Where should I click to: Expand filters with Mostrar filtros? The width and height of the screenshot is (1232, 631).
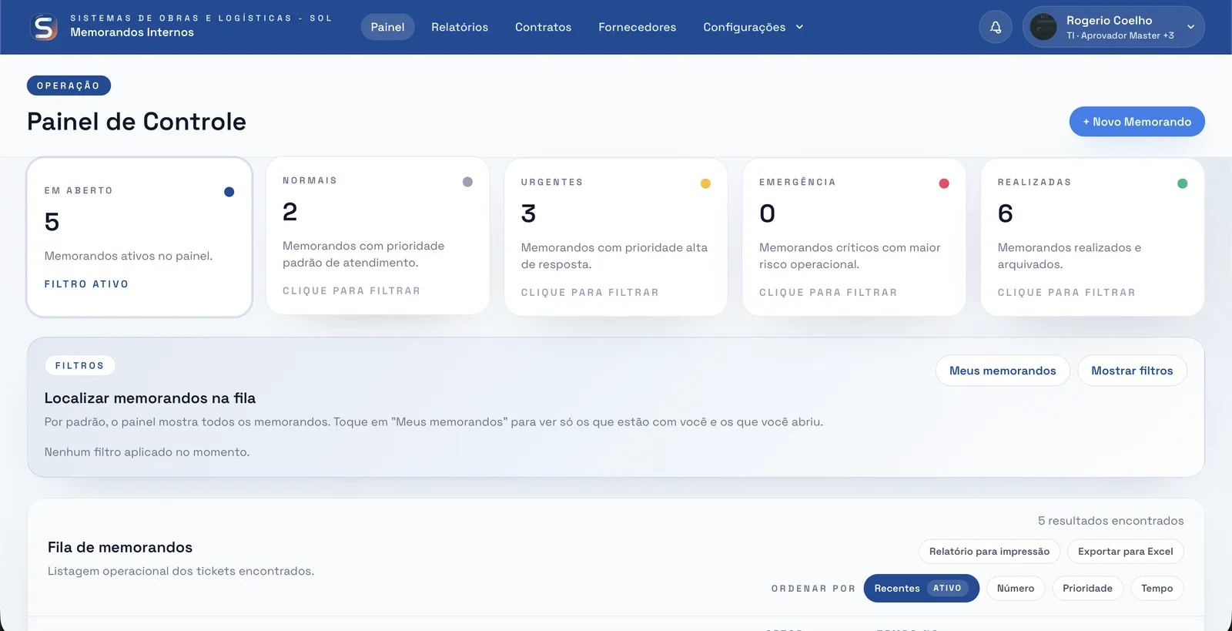[1132, 371]
